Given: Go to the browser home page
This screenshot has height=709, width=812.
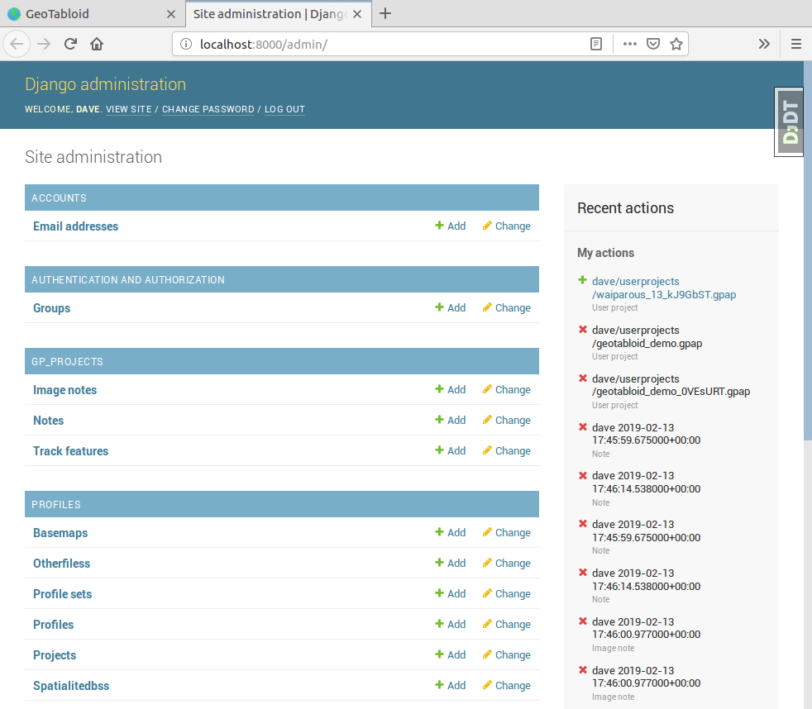Looking at the screenshot, I should pos(97,44).
